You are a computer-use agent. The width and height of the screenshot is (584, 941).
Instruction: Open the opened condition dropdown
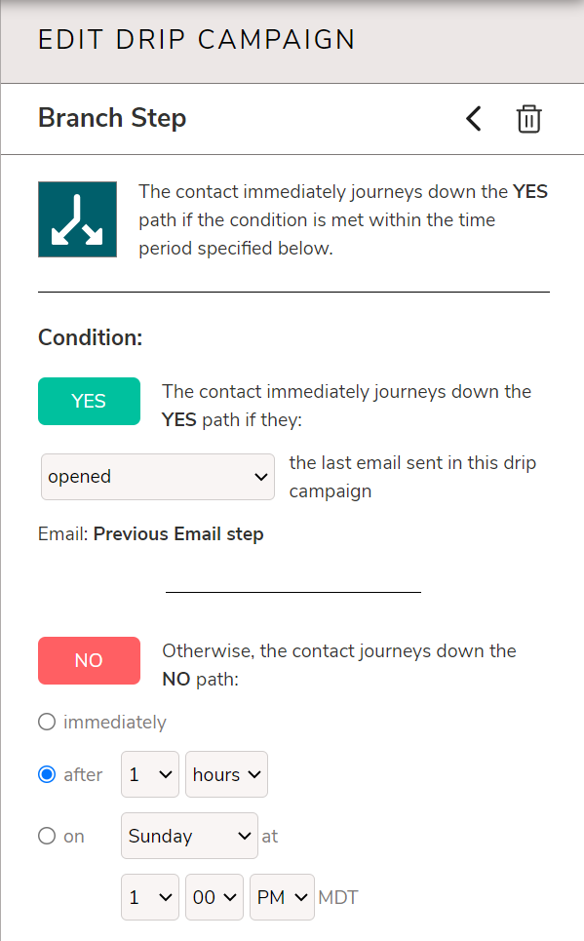[x=158, y=477]
